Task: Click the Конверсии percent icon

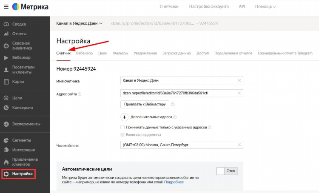Action: tap(6, 108)
